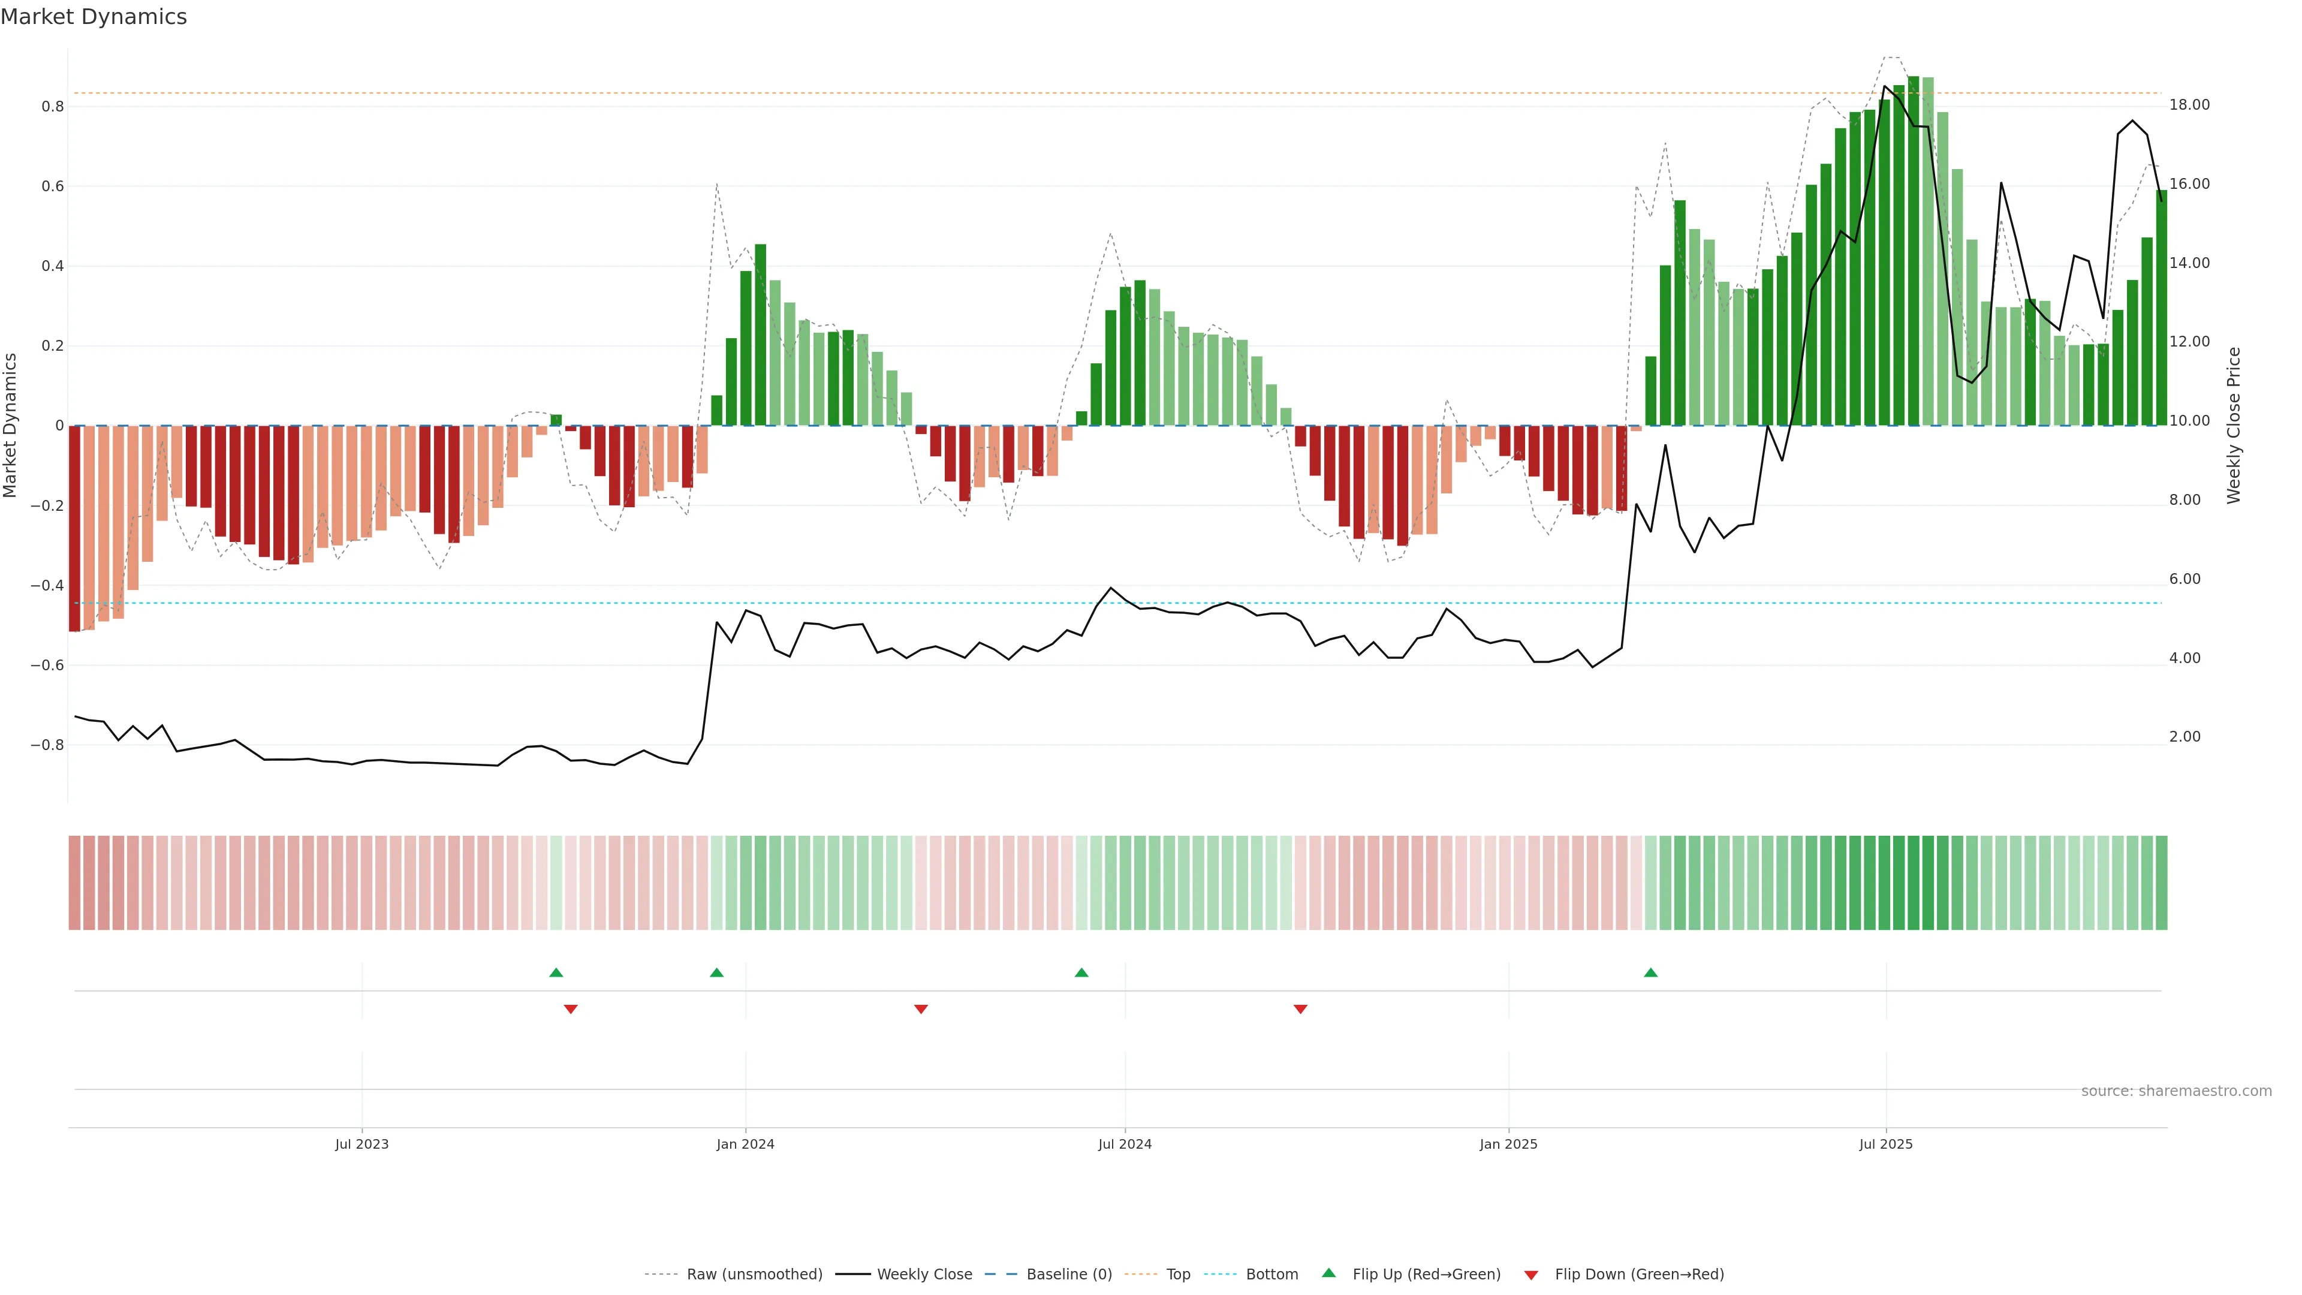Screen dimensions: 2302x1295
Task: Click the Jan 2024 x-axis label
Action: click(x=745, y=1144)
